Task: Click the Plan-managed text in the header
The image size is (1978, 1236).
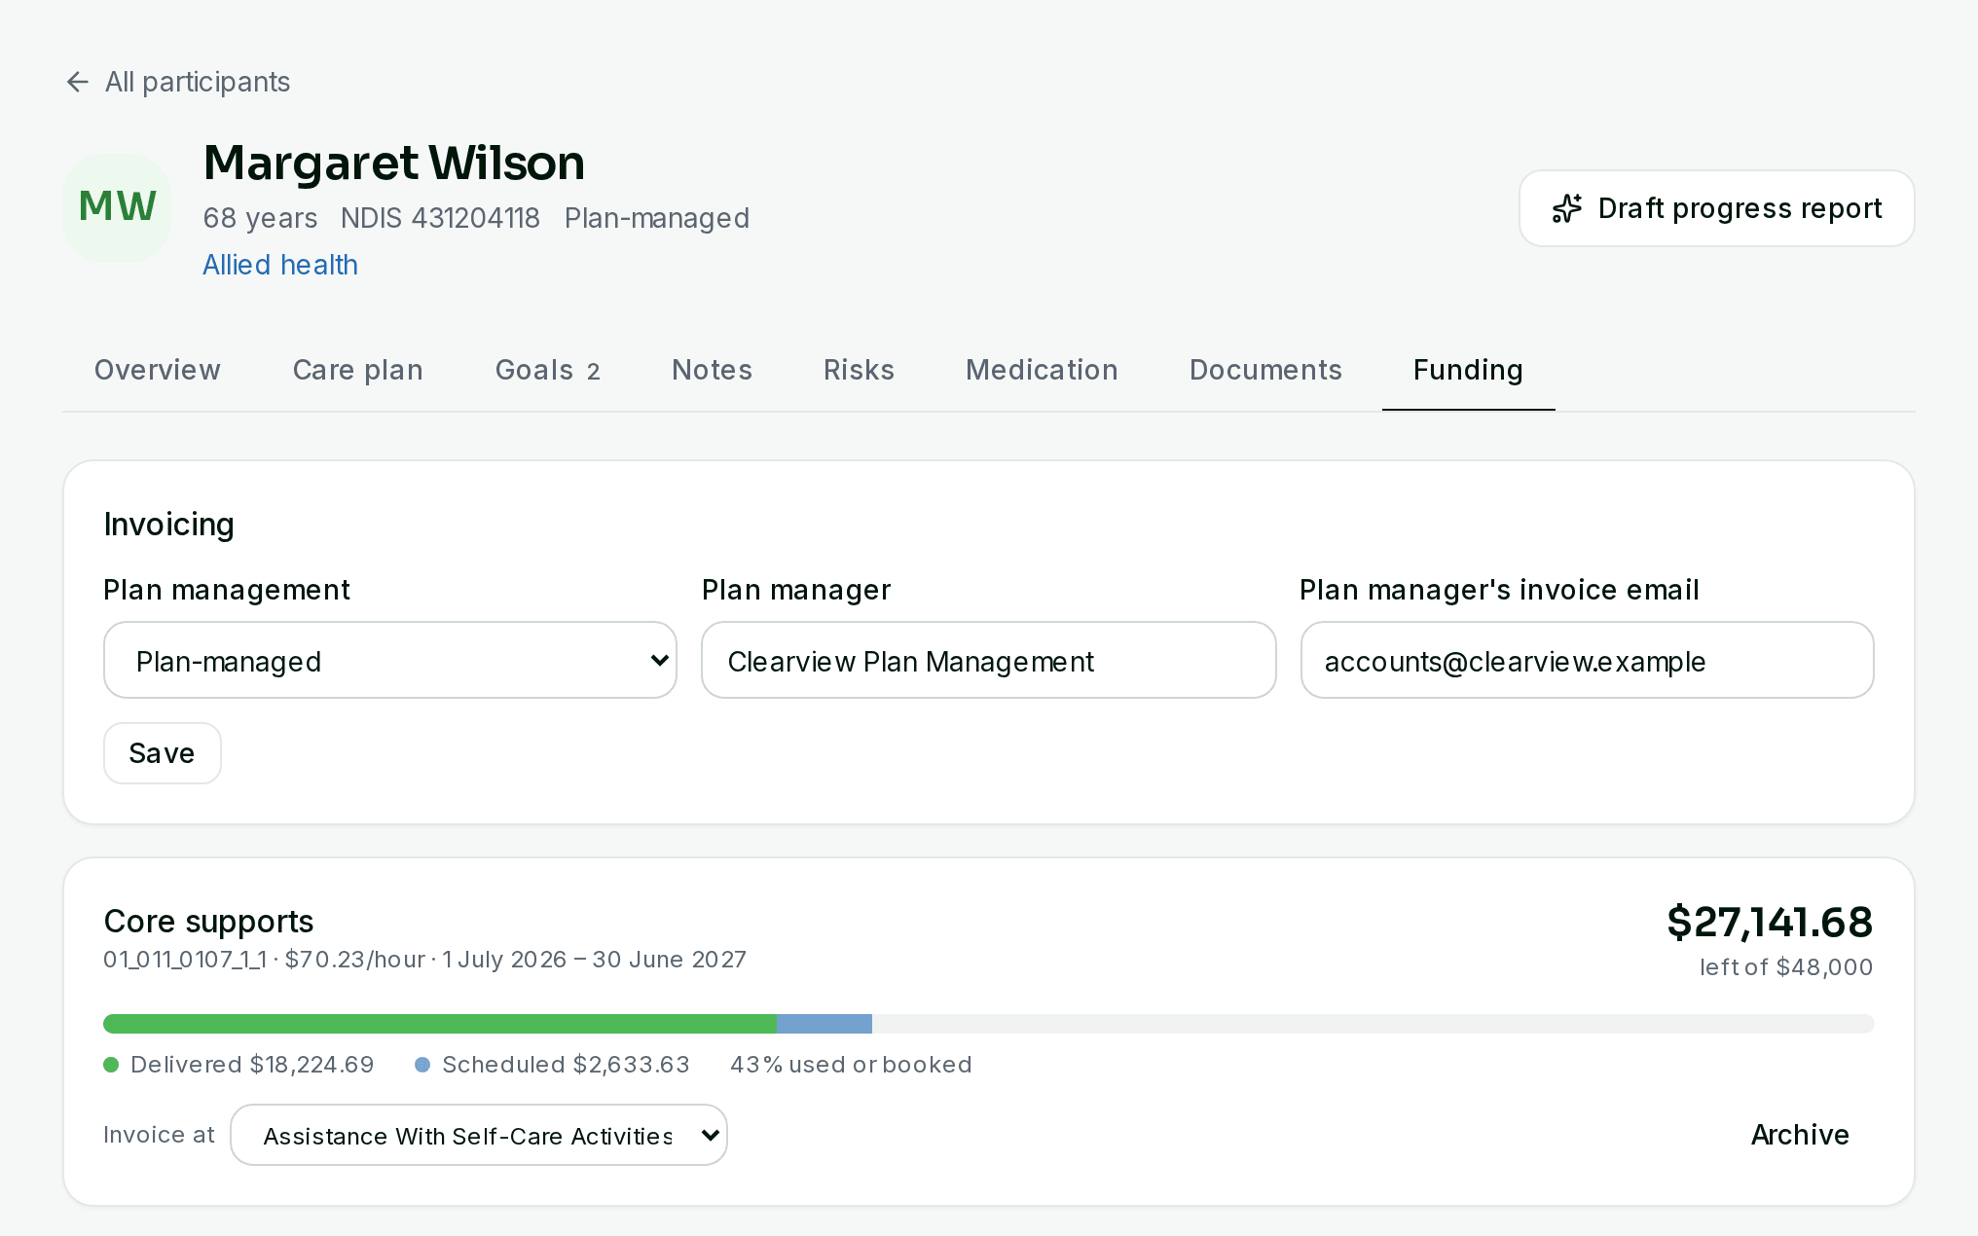Action: click(657, 218)
